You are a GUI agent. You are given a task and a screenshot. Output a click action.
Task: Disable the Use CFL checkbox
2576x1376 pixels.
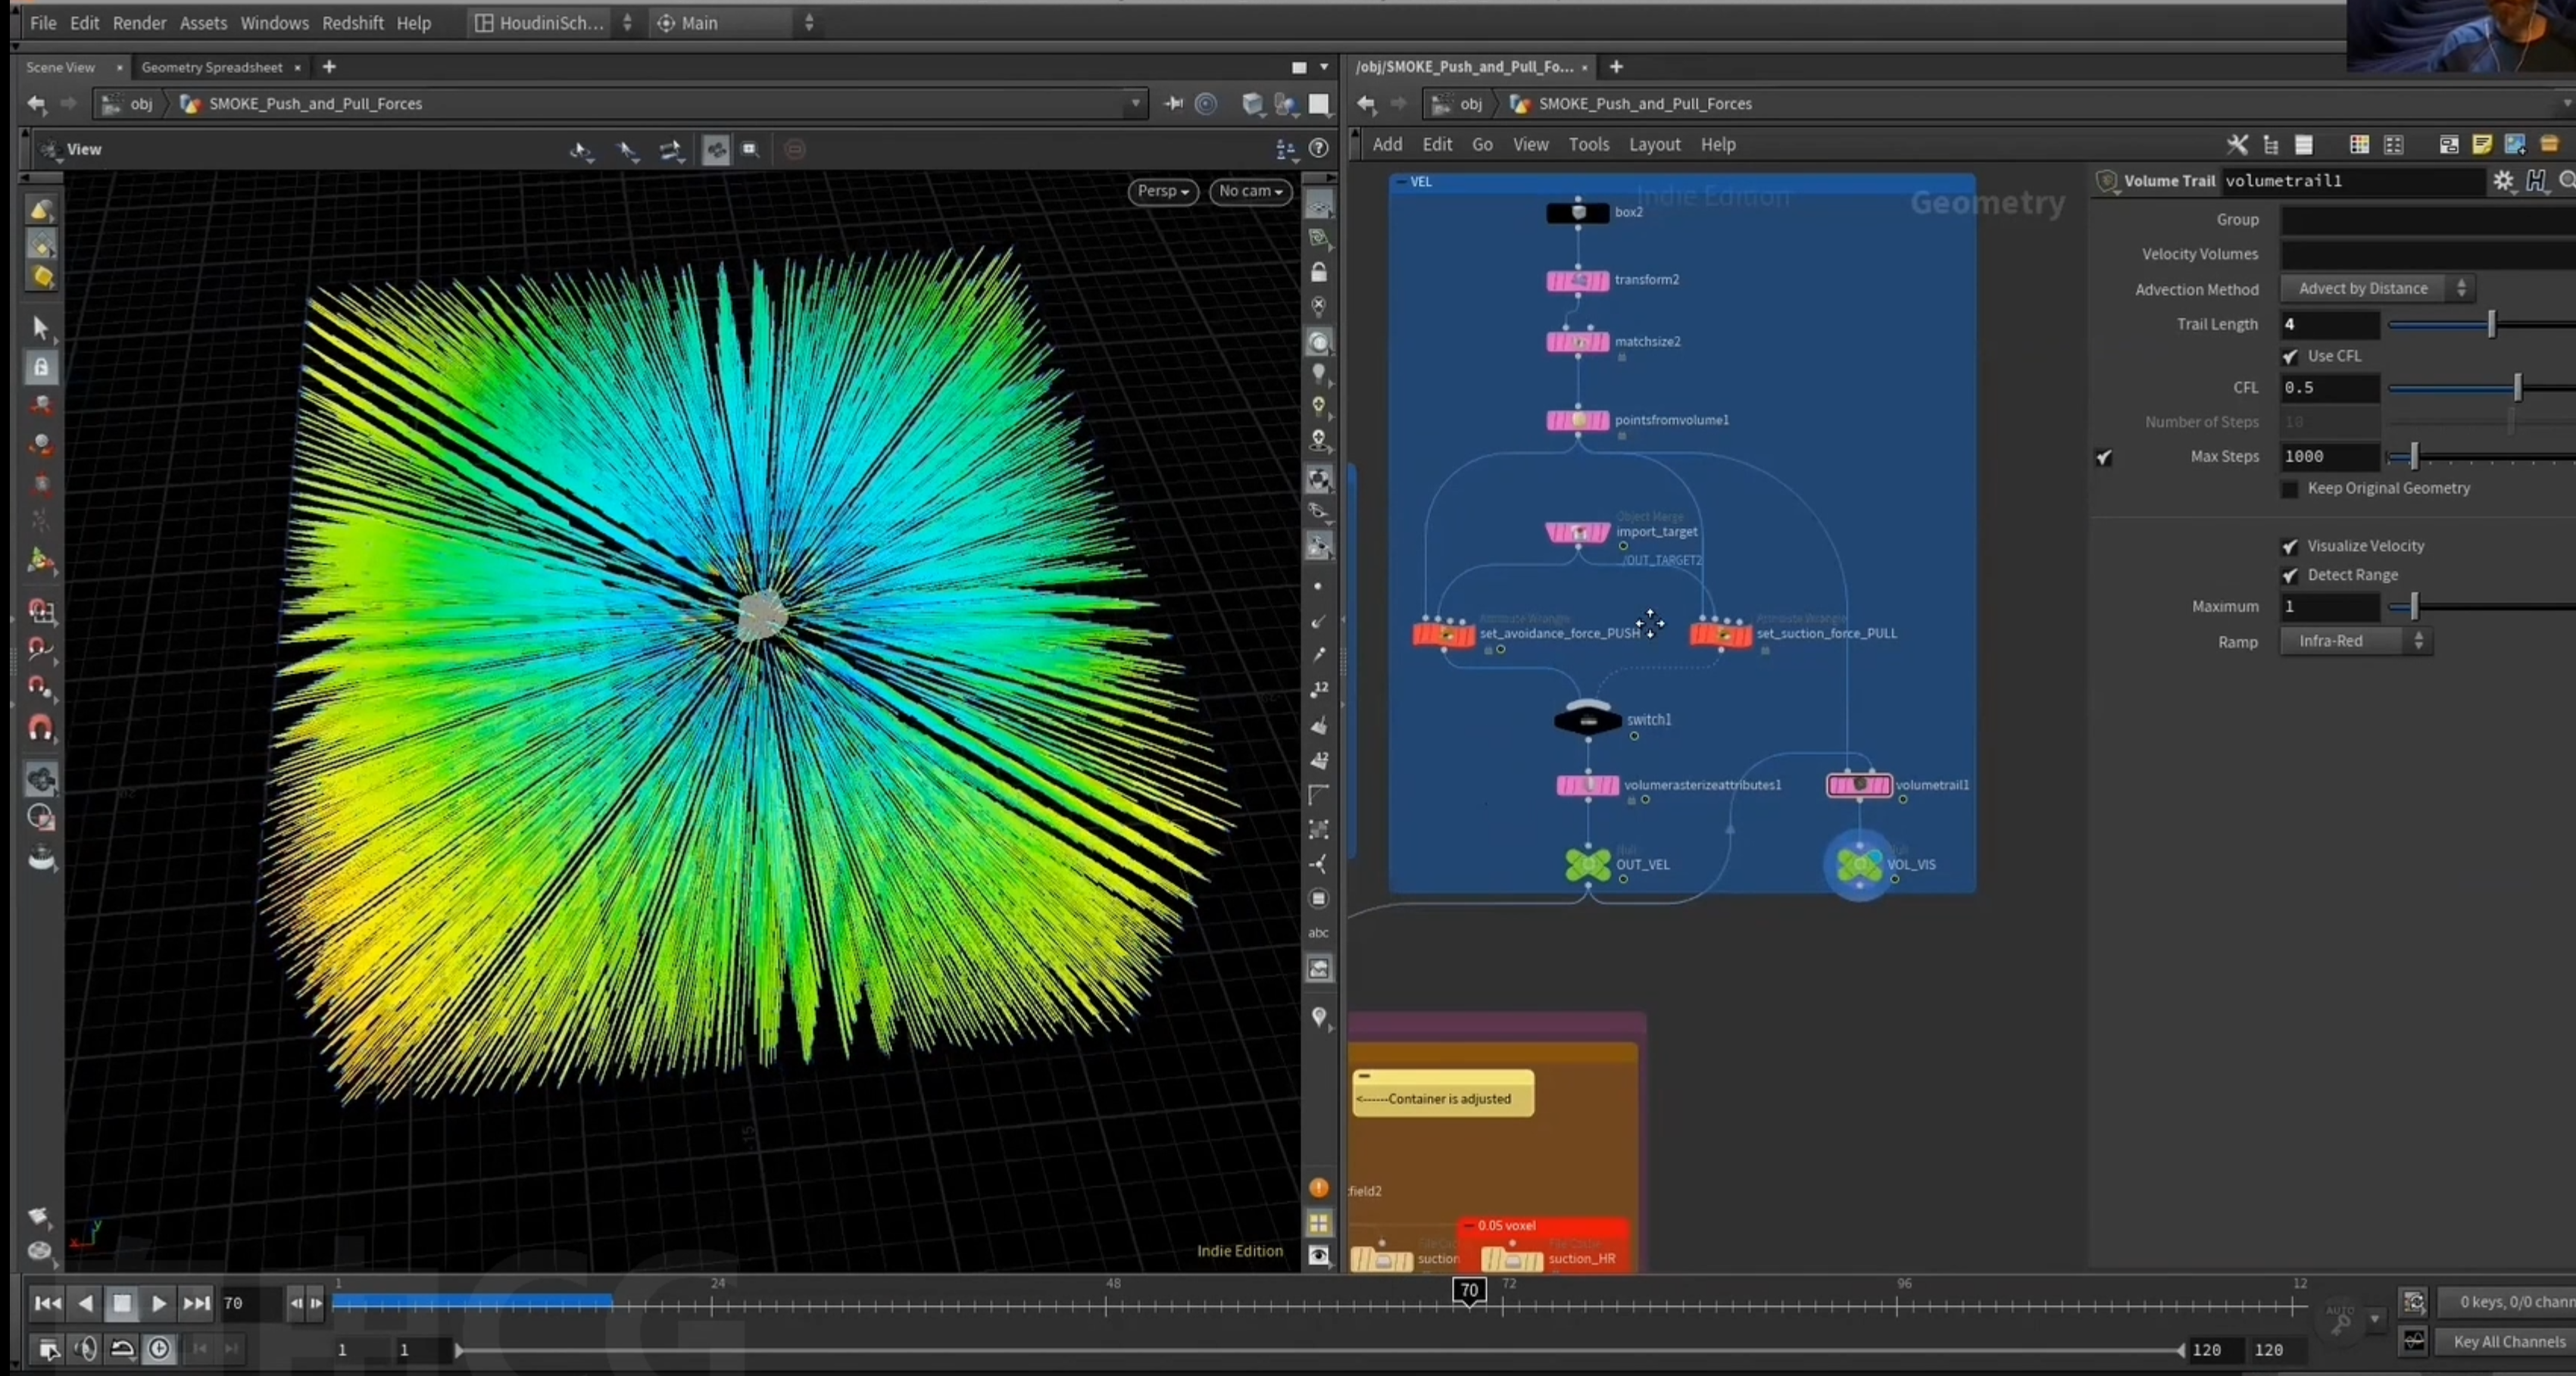pos(2290,356)
